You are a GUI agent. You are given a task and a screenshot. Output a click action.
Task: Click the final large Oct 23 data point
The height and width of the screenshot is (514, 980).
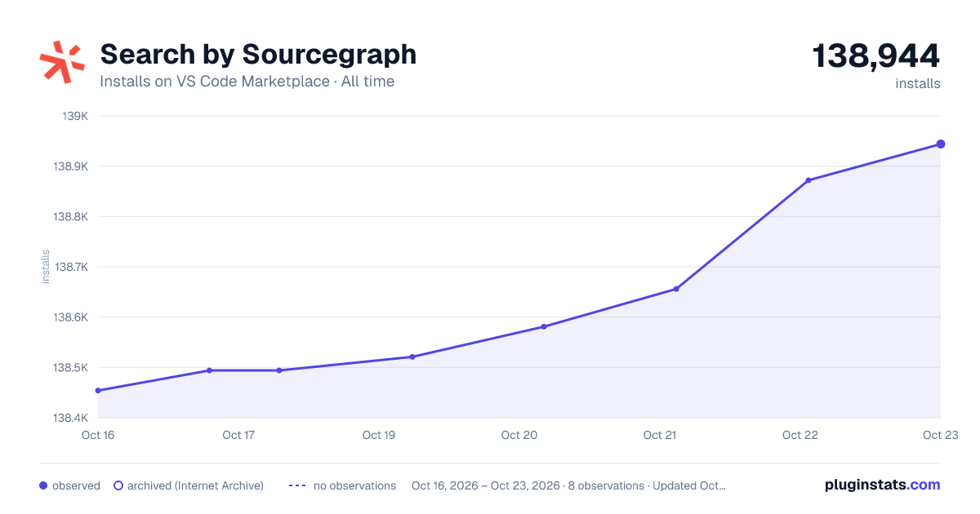(x=941, y=144)
